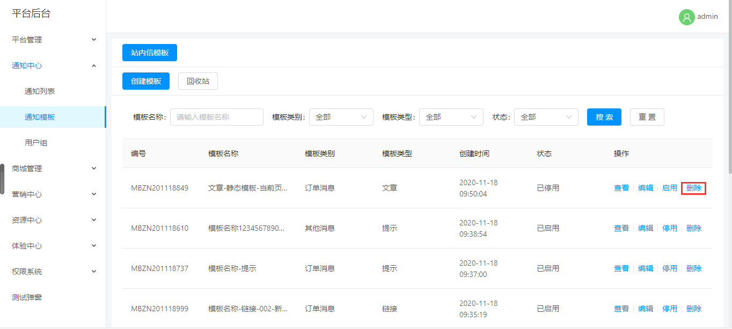Viewport: 732px width, 329px height.
Task: Expand the 商城管理 sidebar menu
Action: (x=53, y=169)
